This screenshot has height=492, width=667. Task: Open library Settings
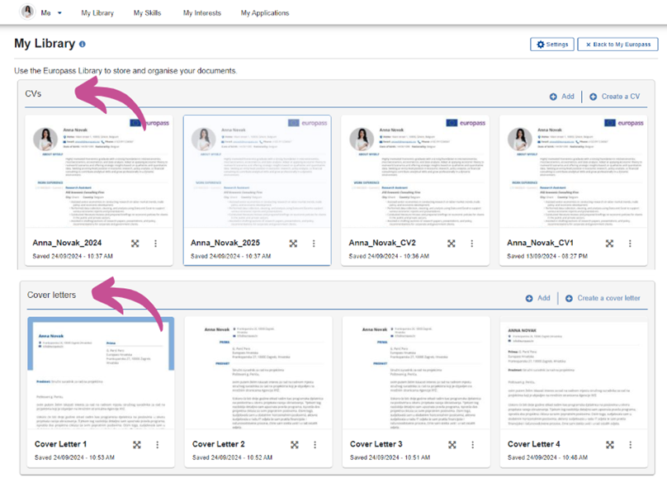coord(552,45)
